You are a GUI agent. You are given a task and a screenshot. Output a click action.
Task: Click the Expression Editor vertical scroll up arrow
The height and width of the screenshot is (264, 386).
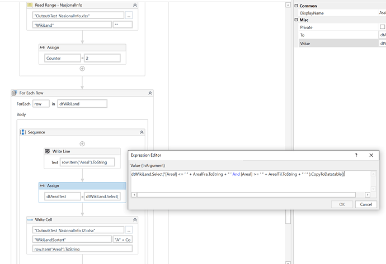coord(374,174)
